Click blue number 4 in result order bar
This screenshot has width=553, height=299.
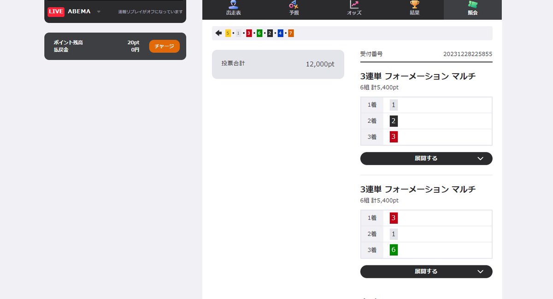(x=281, y=33)
